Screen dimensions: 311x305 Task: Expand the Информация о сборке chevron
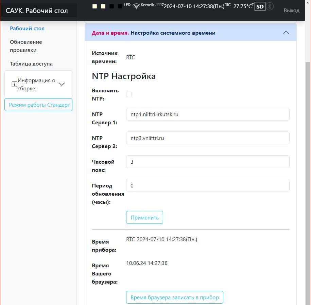(x=62, y=84)
